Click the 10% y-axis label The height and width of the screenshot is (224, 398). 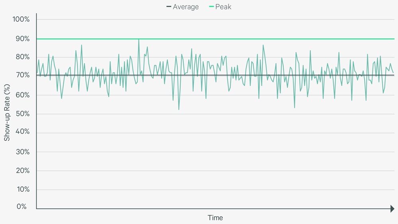pyautogui.click(x=23, y=189)
